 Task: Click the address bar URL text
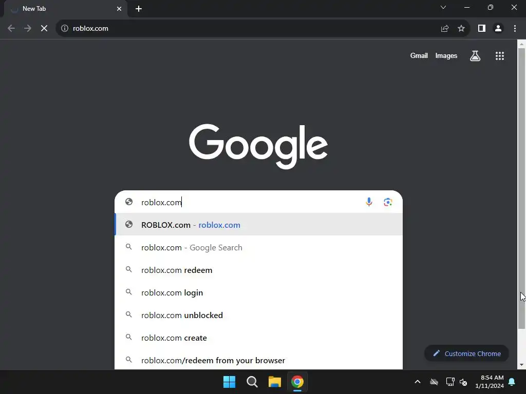point(90,29)
